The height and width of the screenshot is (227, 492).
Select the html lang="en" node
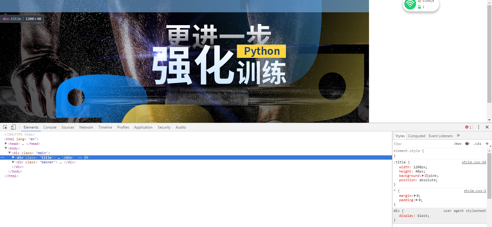click(x=21, y=139)
